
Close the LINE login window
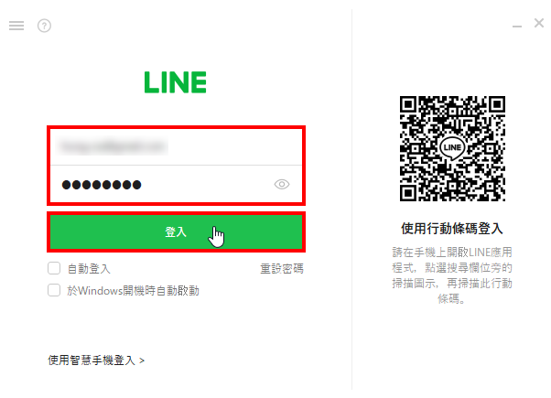(x=539, y=23)
